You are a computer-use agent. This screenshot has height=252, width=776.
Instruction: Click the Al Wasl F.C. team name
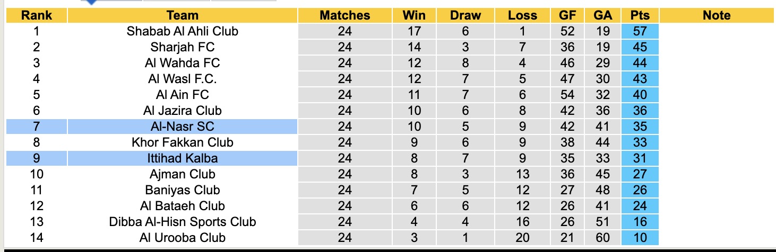(182, 79)
